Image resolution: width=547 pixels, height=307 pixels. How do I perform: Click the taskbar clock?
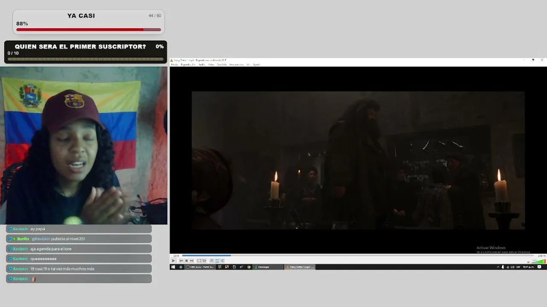(528, 267)
